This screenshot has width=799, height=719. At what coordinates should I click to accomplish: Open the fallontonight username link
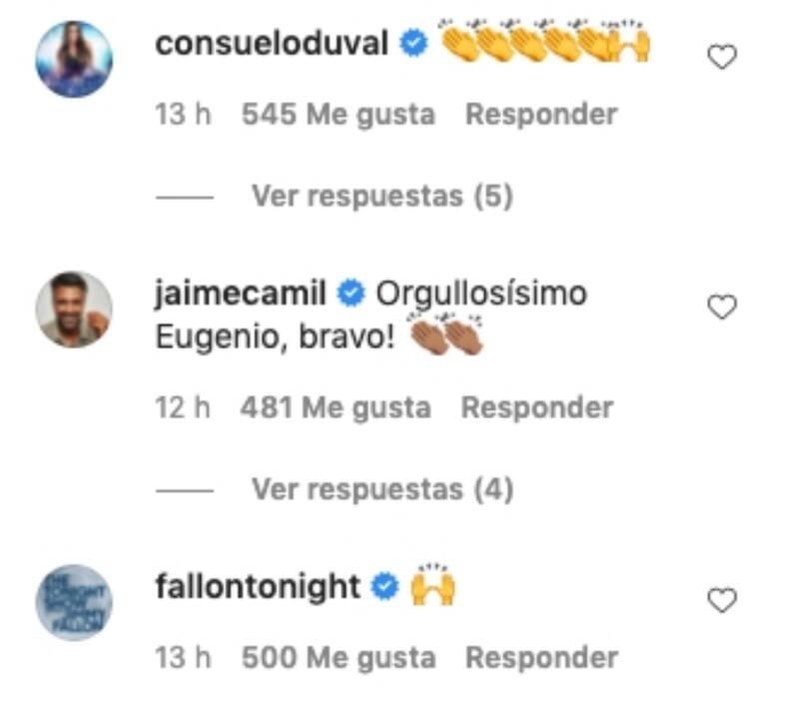pos(258,587)
